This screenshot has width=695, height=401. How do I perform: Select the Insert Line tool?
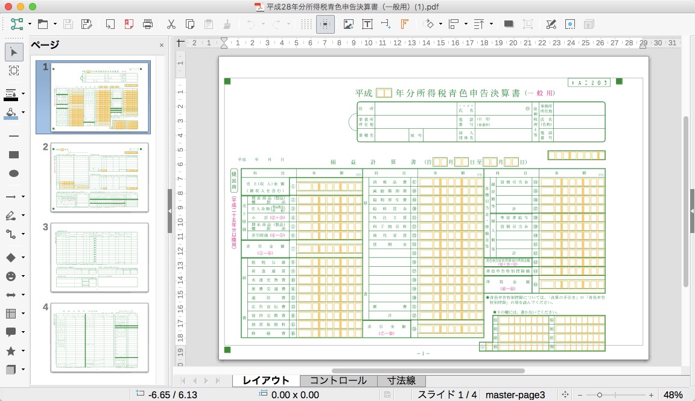click(x=14, y=136)
